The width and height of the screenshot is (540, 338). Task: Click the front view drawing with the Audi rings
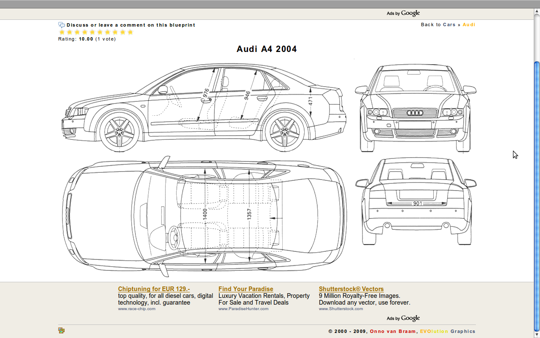(416, 109)
